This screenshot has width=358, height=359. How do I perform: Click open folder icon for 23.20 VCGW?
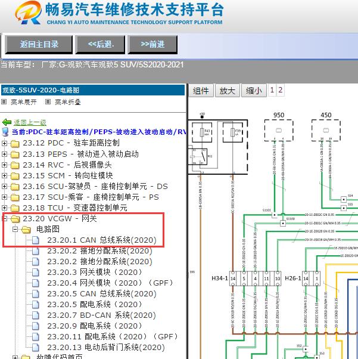click(x=15, y=219)
